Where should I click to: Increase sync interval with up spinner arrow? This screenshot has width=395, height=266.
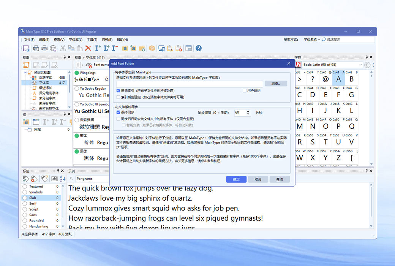click(x=248, y=111)
